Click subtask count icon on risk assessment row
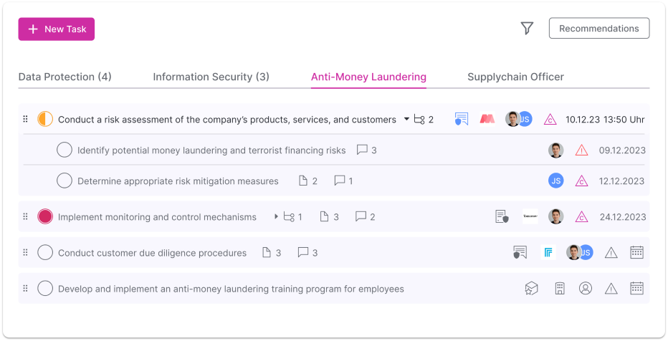668x341 pixels. tap(419, 120)
